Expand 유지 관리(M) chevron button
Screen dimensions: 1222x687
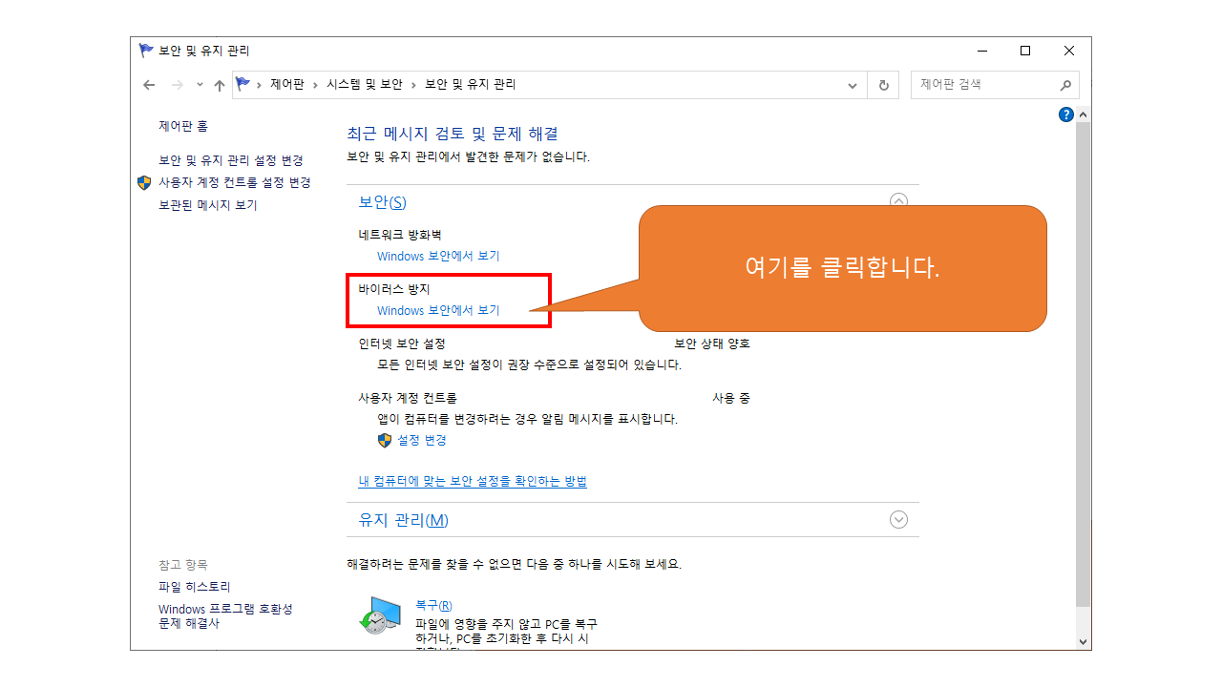tap(898, 520)
